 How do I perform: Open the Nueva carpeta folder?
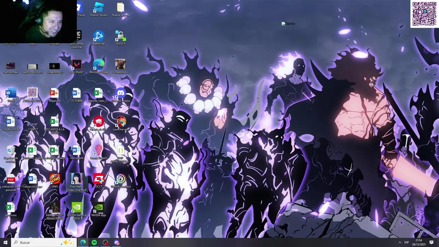[120, 9]
